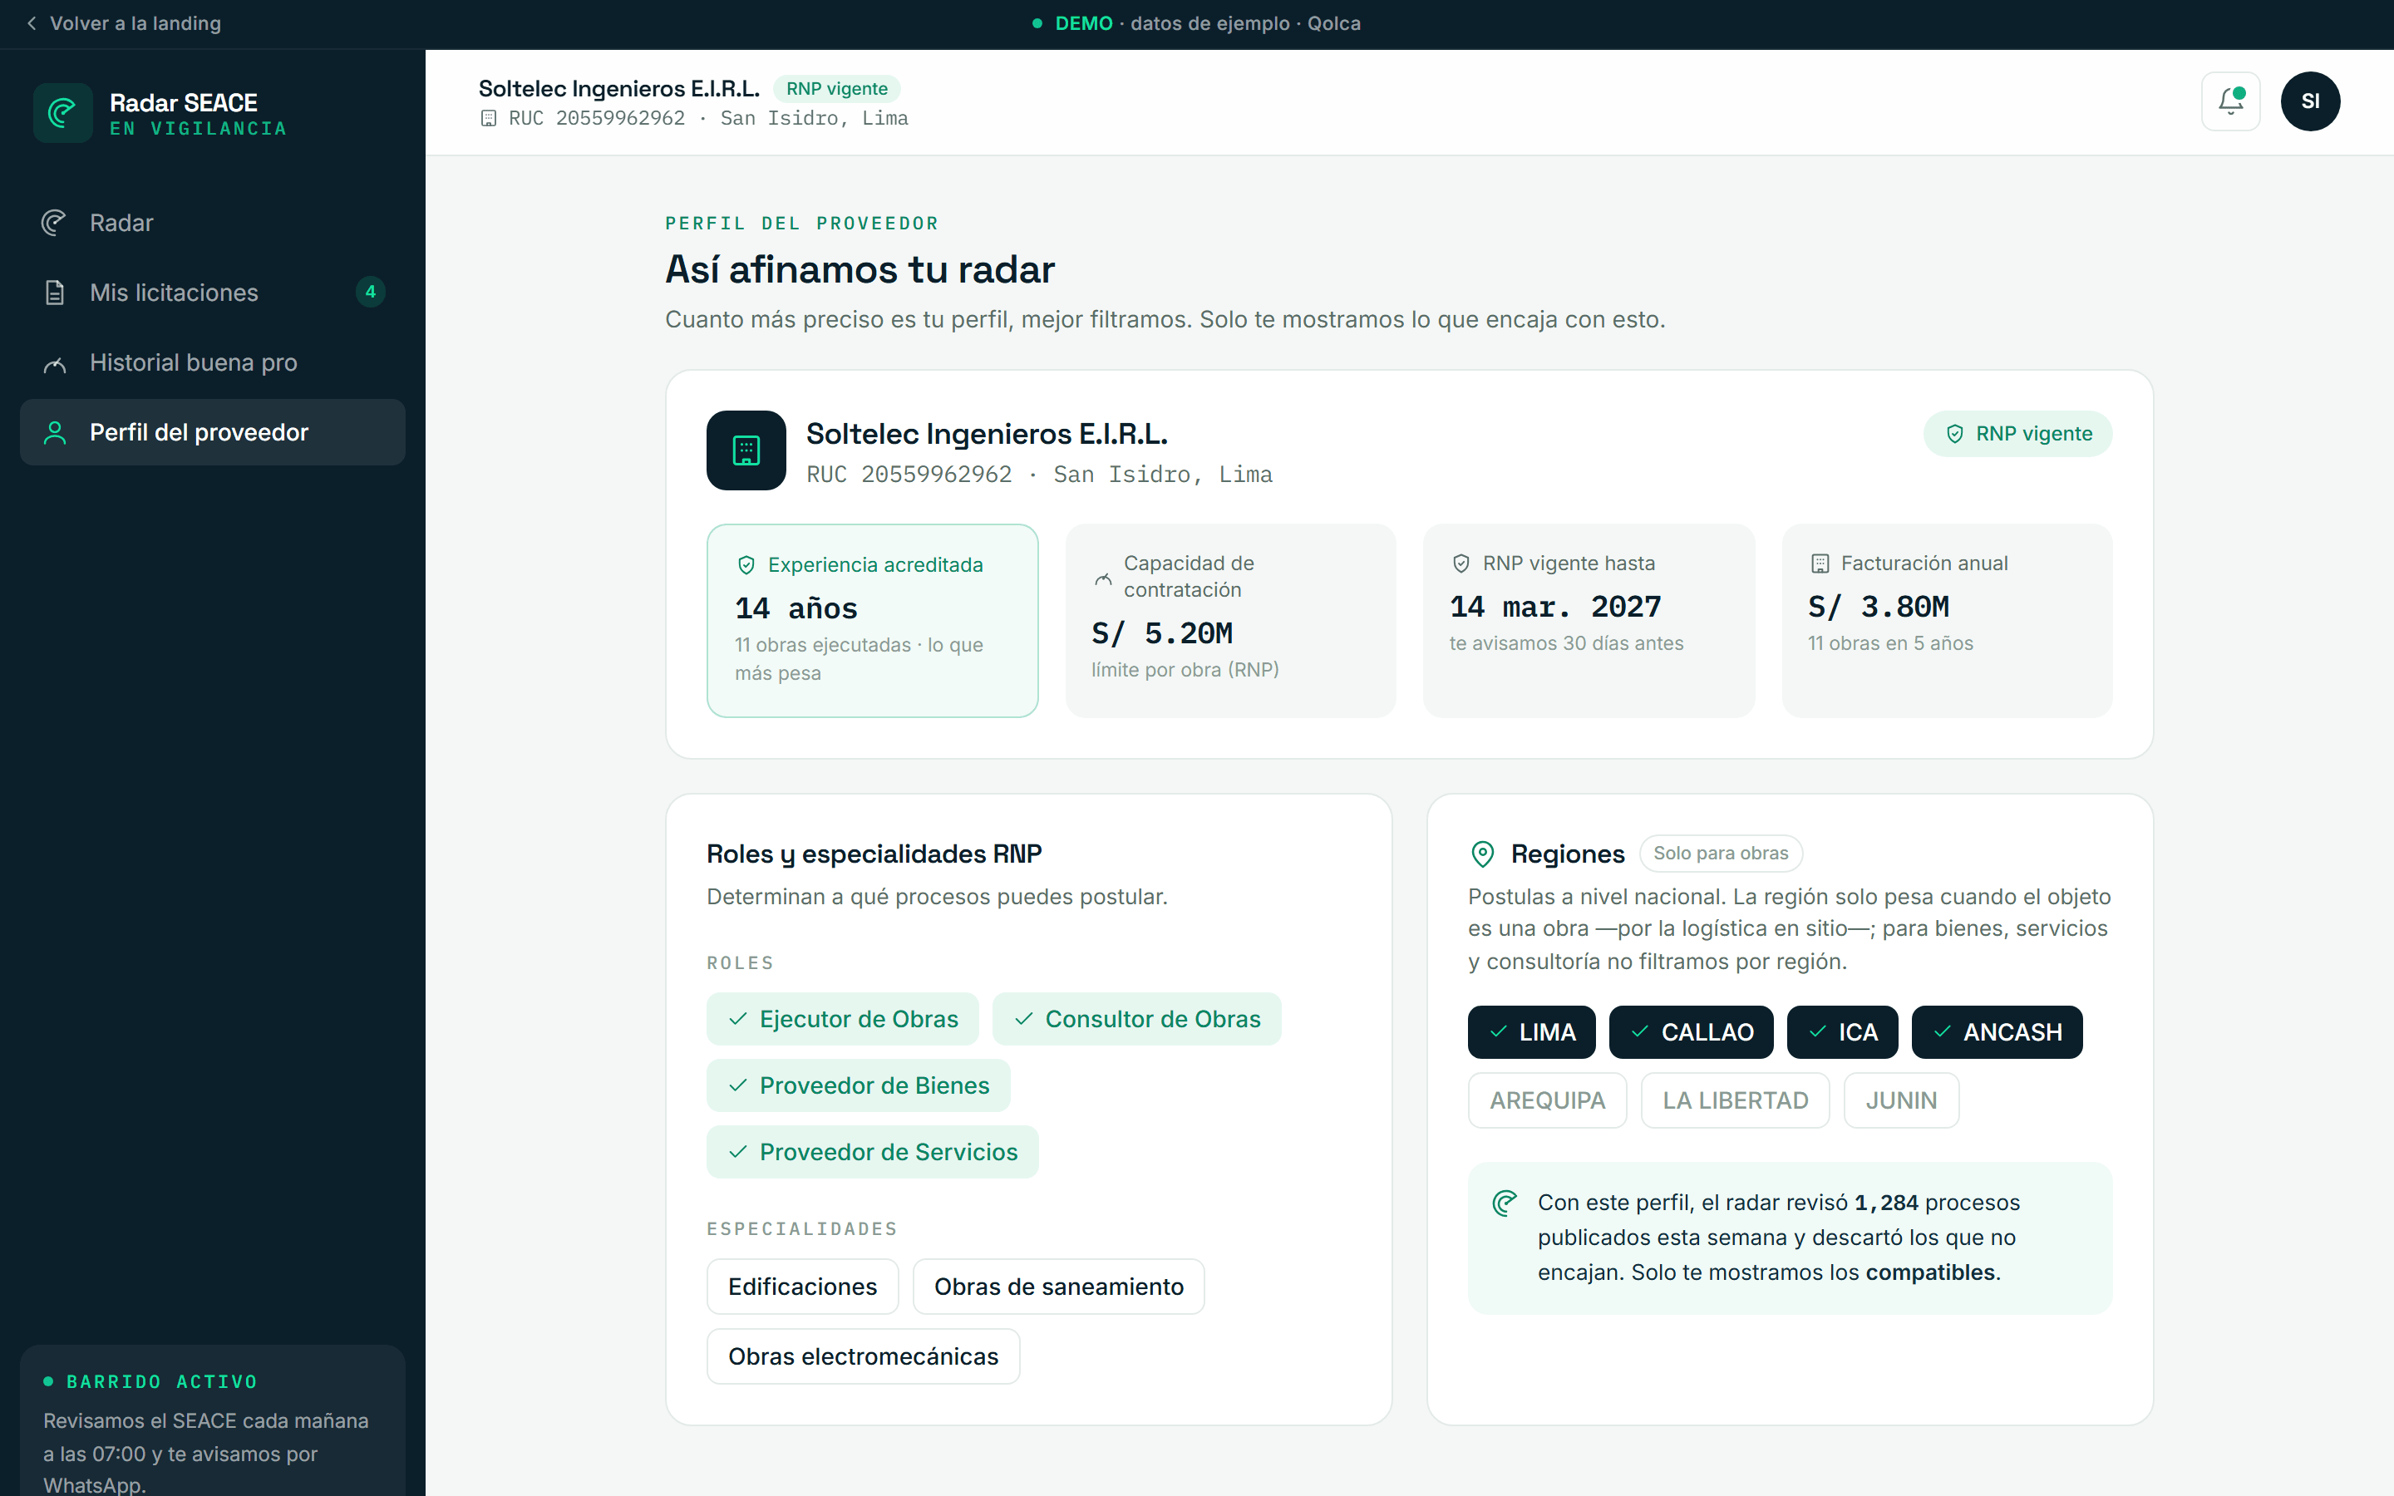Click the DEMO label in top bar

coord(1083,22)
